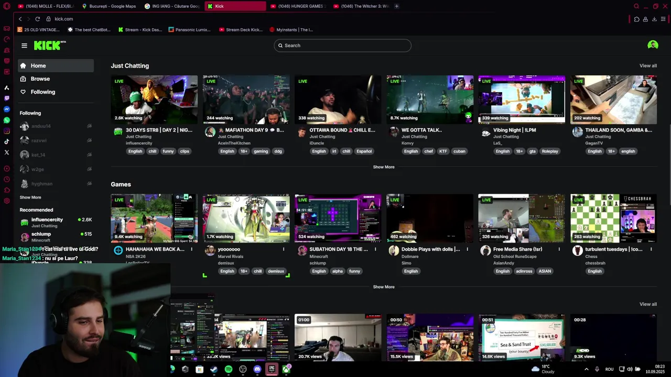
Task: Click the Español tag under OTTAWA BOUND
Action: [364, 151]
